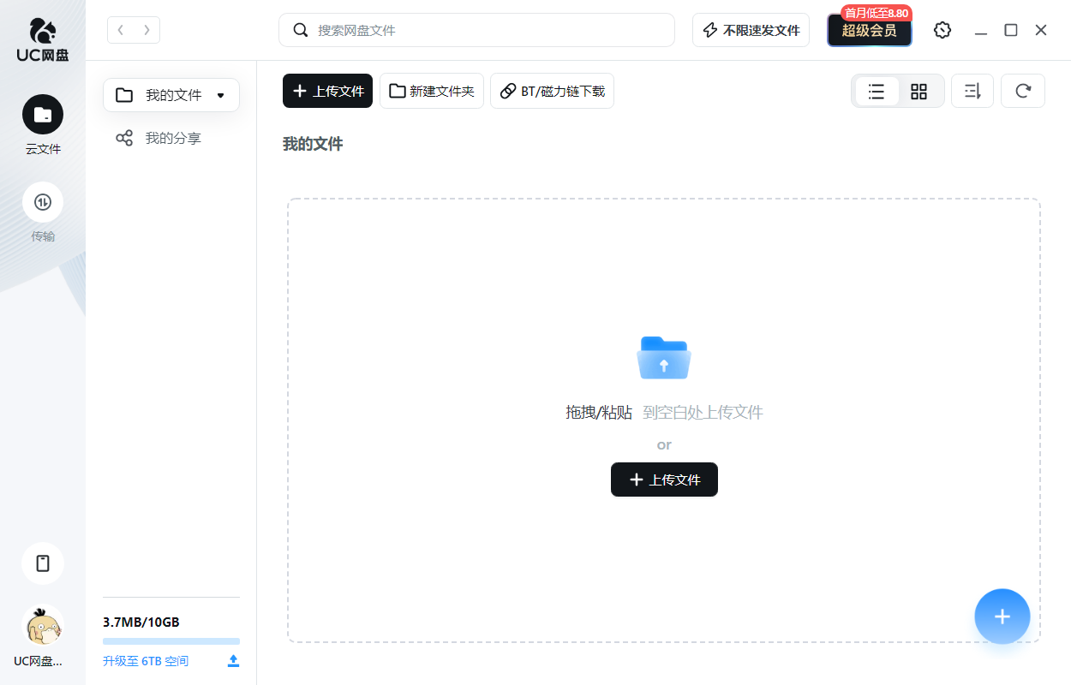Open the sort order options
The image size is (1071, 685).
(972, 91)
